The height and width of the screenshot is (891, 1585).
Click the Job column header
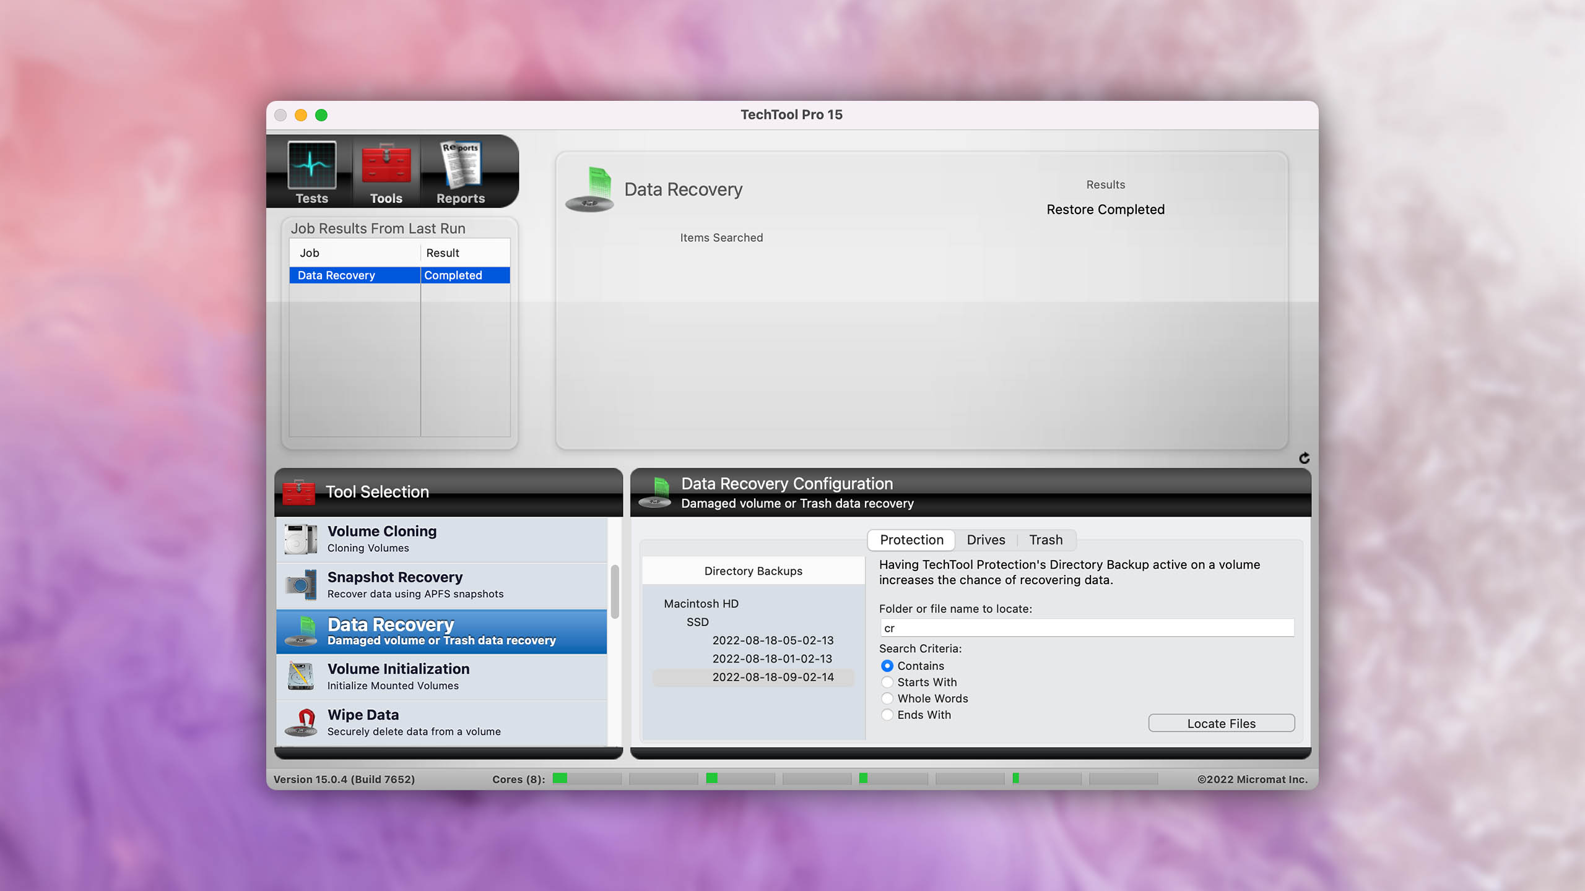355,252
